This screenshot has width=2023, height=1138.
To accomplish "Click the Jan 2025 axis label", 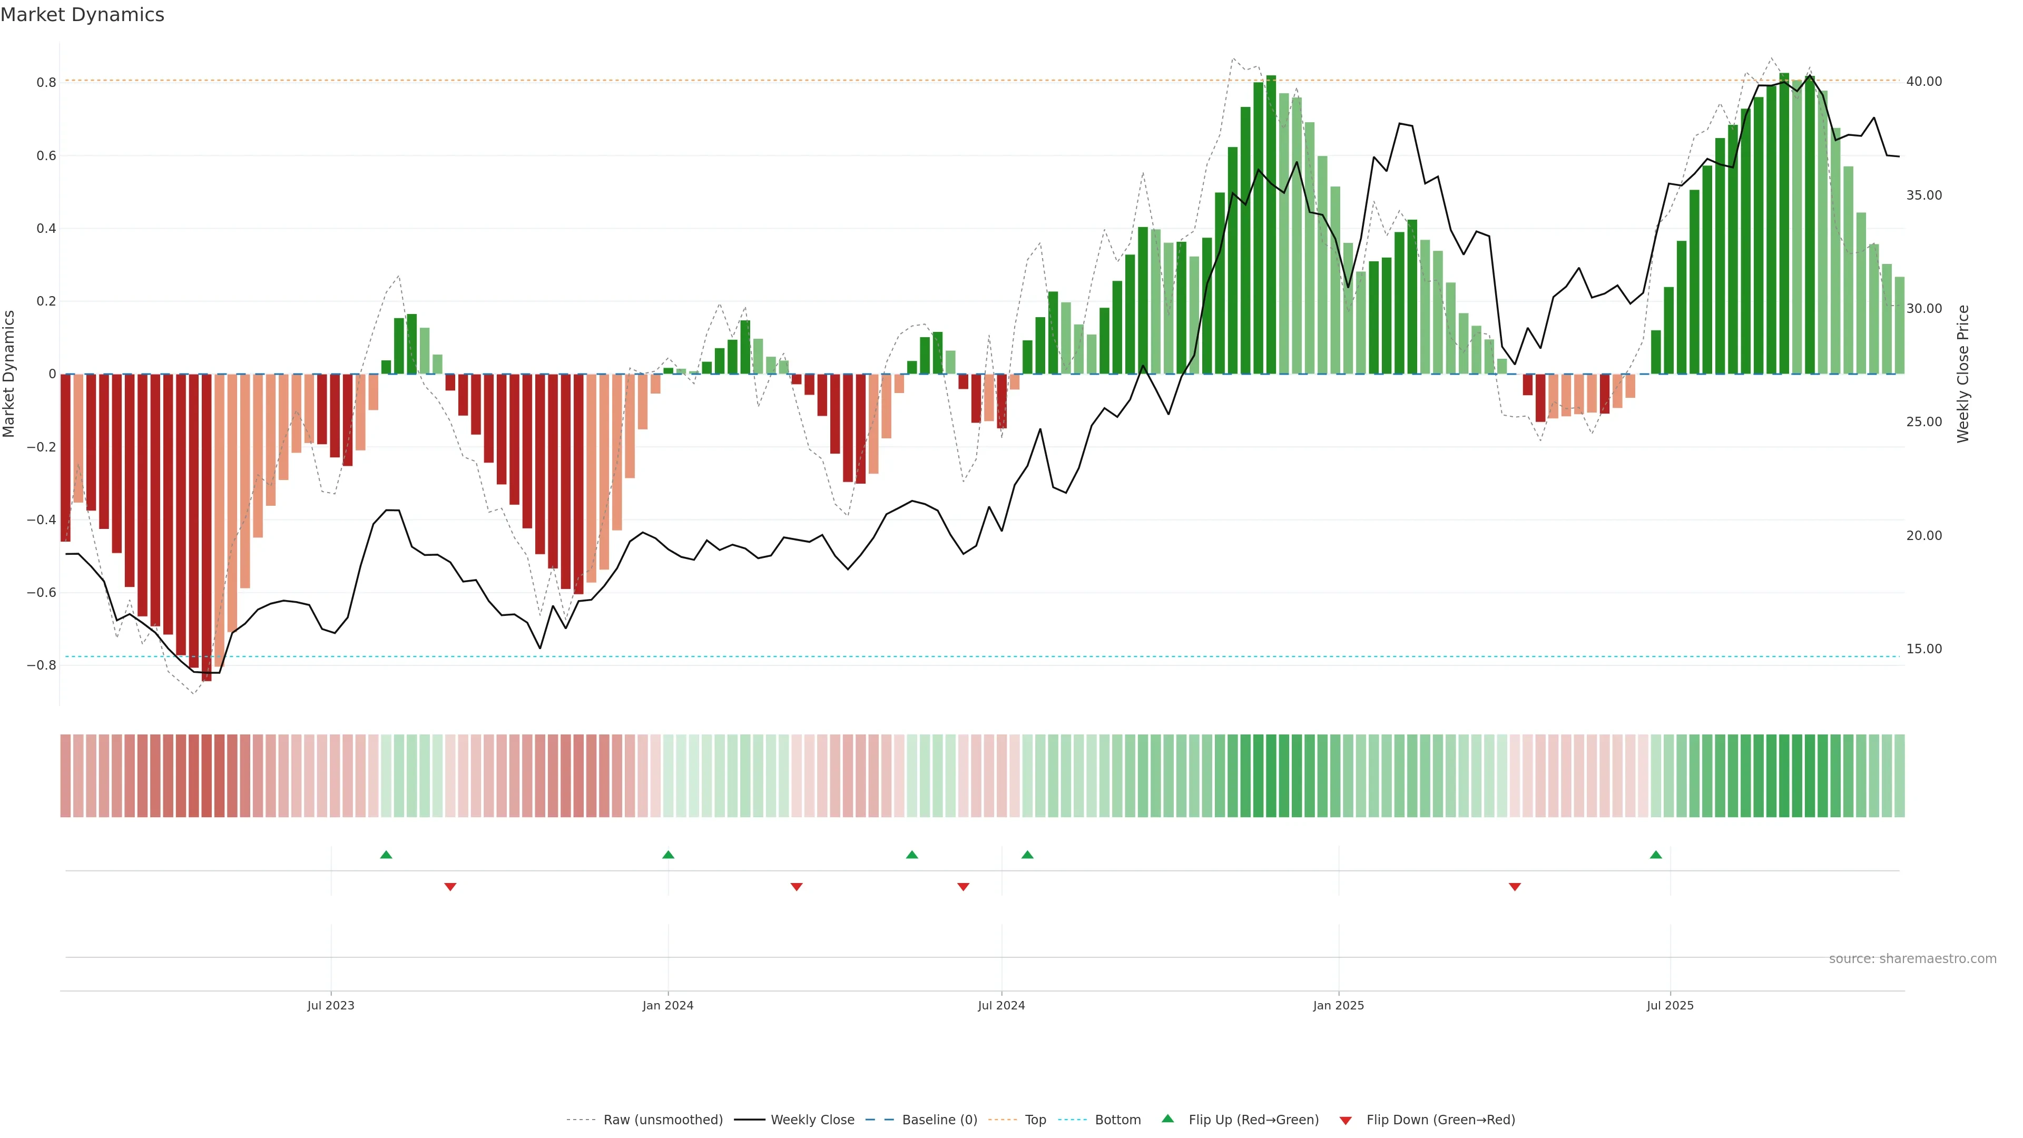I will click(1338, 1005).
